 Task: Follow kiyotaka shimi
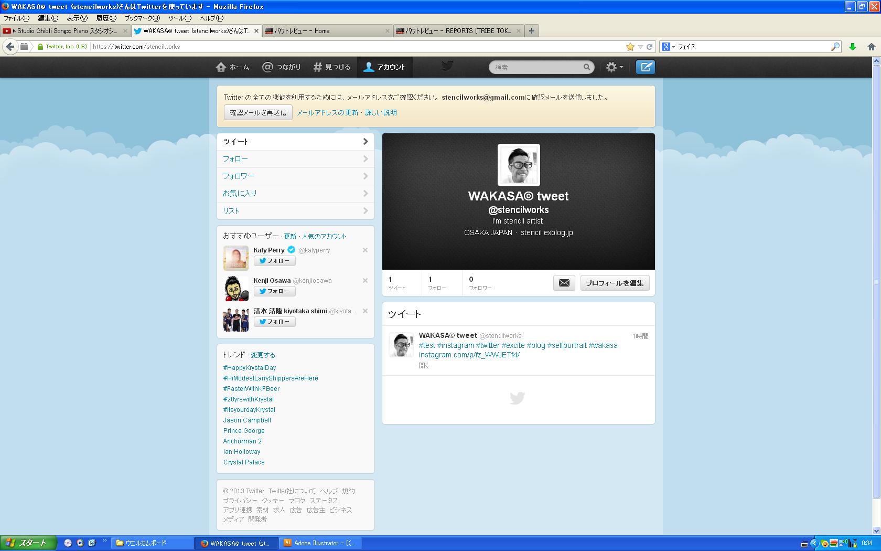[274, 322]
